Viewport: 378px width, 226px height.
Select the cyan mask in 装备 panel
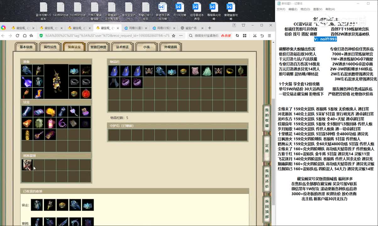[74, 71]
